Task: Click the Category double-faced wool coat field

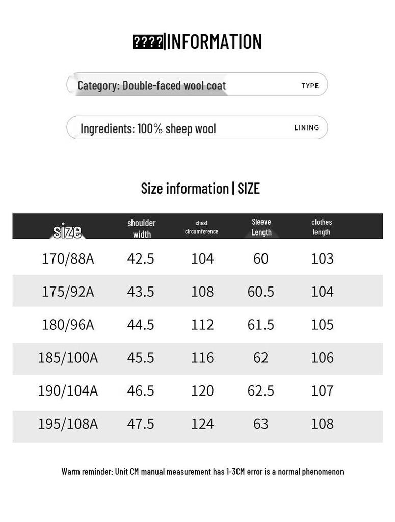Action: click(151, 85)
